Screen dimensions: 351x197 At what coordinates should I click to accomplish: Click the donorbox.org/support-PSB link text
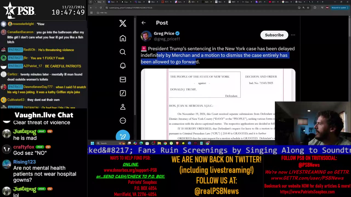click(130, 170)
